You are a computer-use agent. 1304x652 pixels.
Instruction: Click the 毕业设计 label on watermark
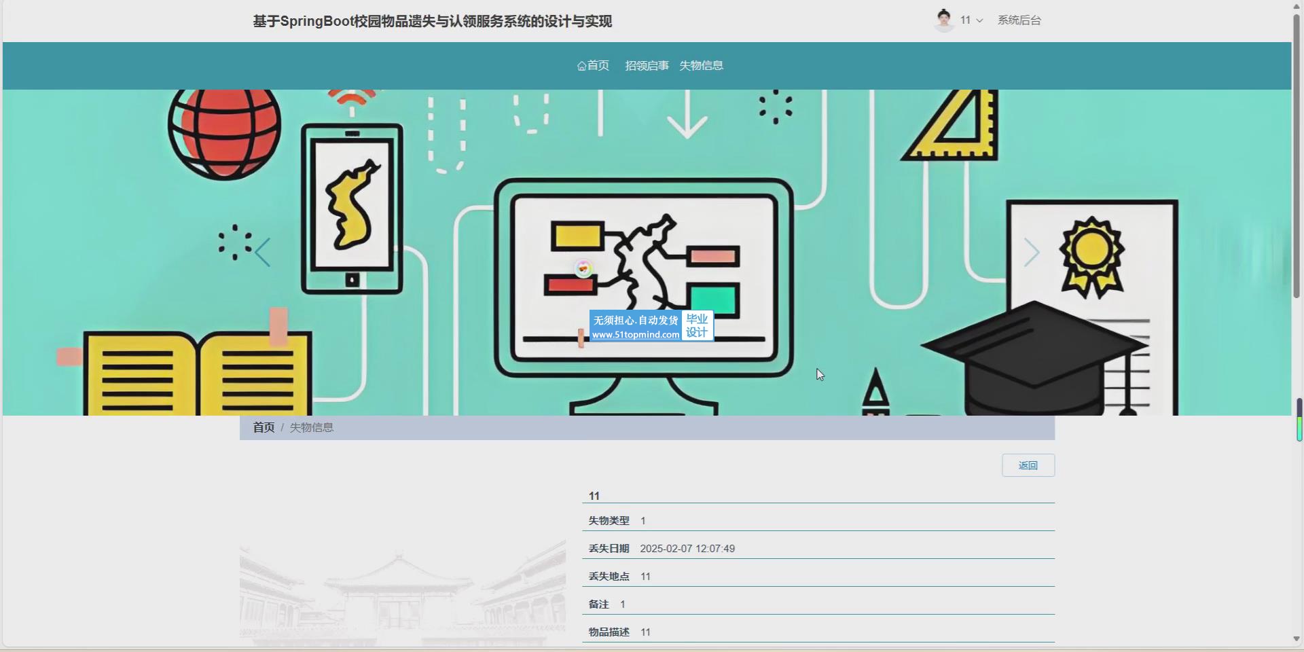(697, 326)
